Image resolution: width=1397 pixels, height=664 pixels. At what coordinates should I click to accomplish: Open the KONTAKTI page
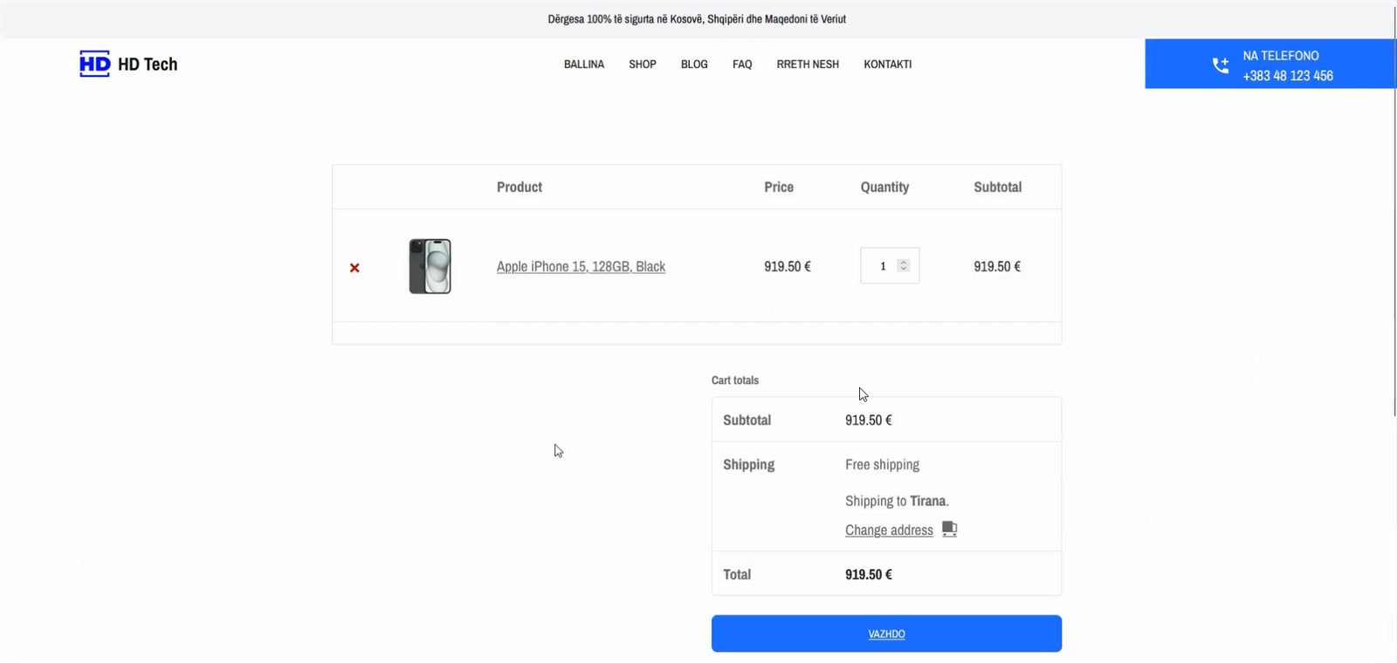point(887,65)
